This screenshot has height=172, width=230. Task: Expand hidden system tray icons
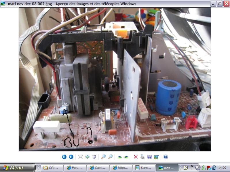coord(198,168)
